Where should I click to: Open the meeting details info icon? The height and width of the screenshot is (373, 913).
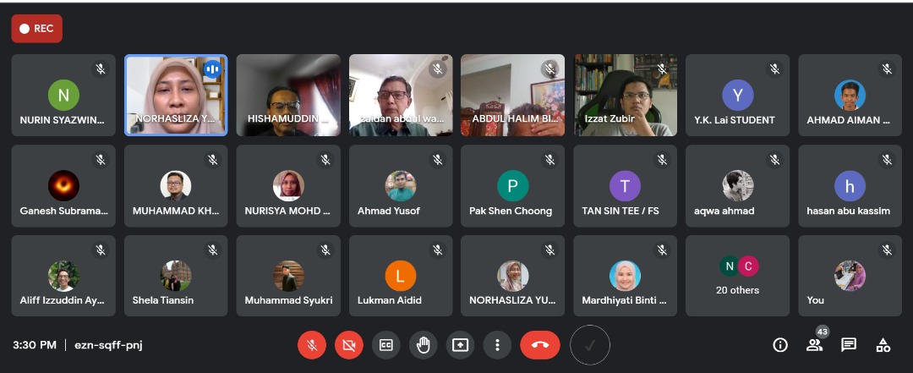tap(779, 345)
